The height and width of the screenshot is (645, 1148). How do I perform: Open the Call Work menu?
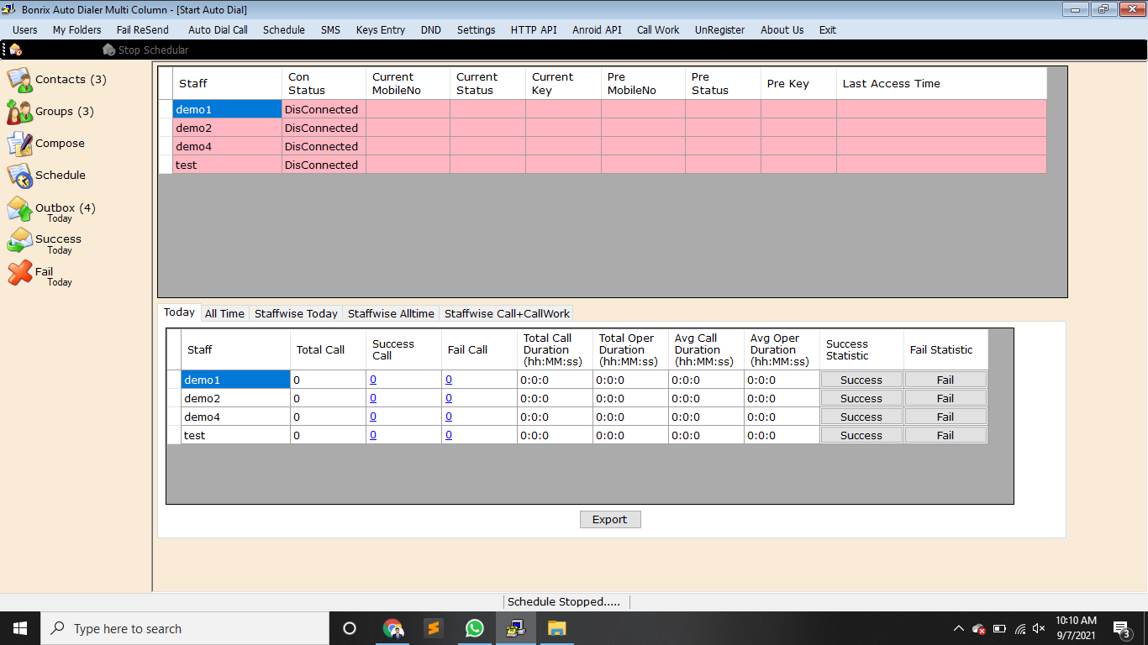[x=658, y=29]
